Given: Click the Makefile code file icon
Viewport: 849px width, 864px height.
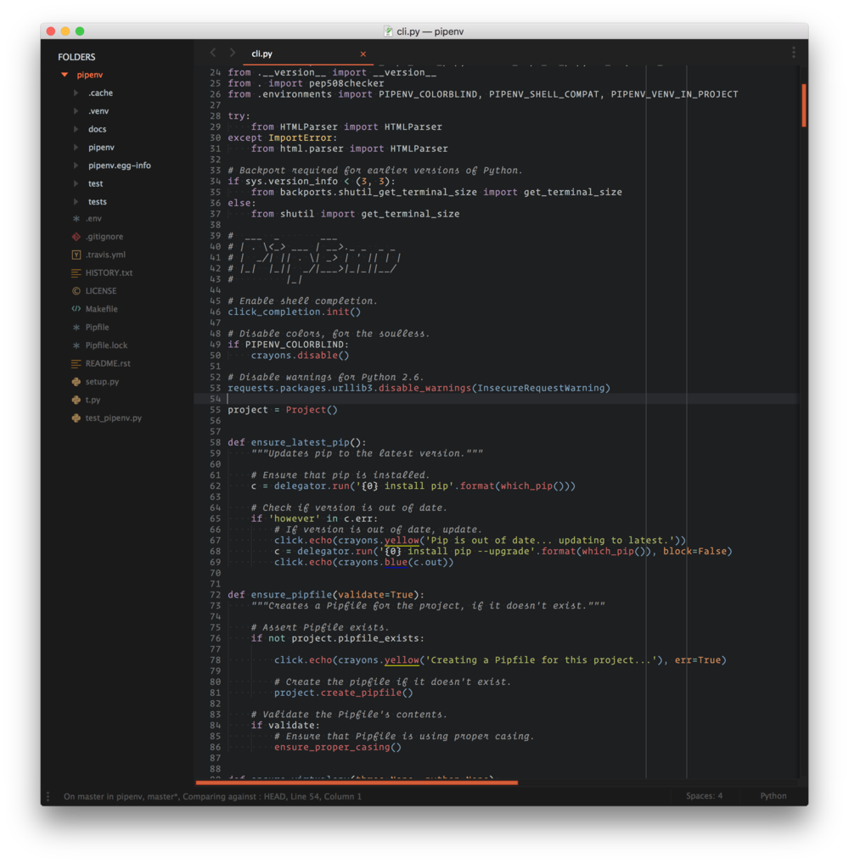Looking at the screenshot, I should coord(76,309).
